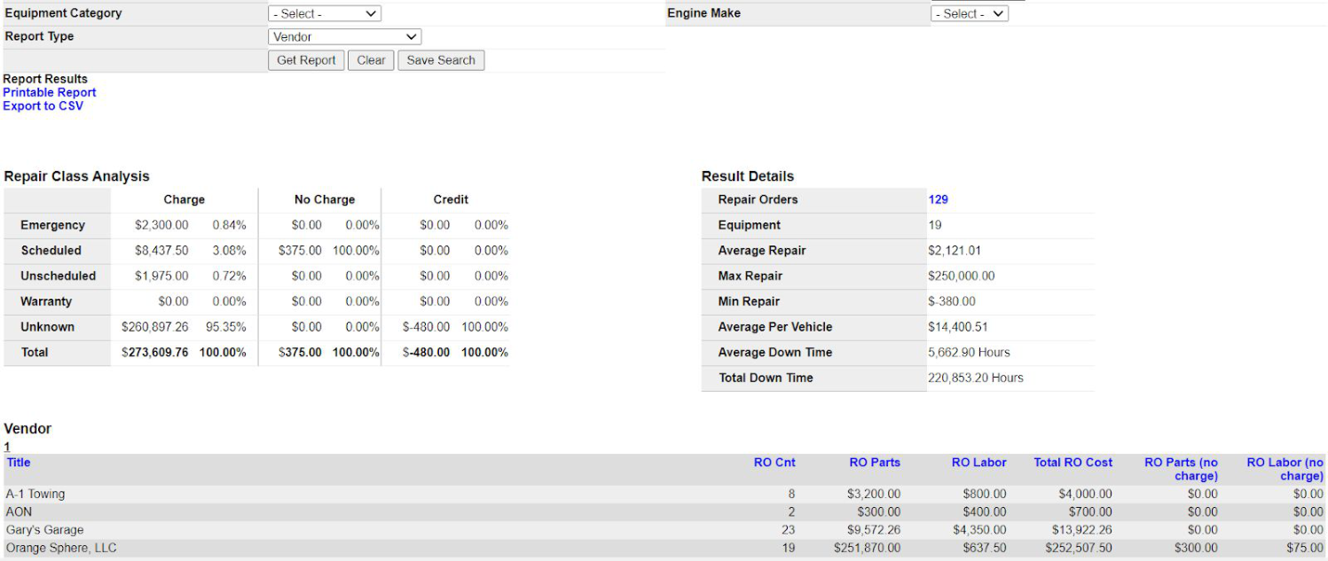Click the Repair Class Analysis heading
Viewport: 1328px width, 561px height.
pos(77,176)
